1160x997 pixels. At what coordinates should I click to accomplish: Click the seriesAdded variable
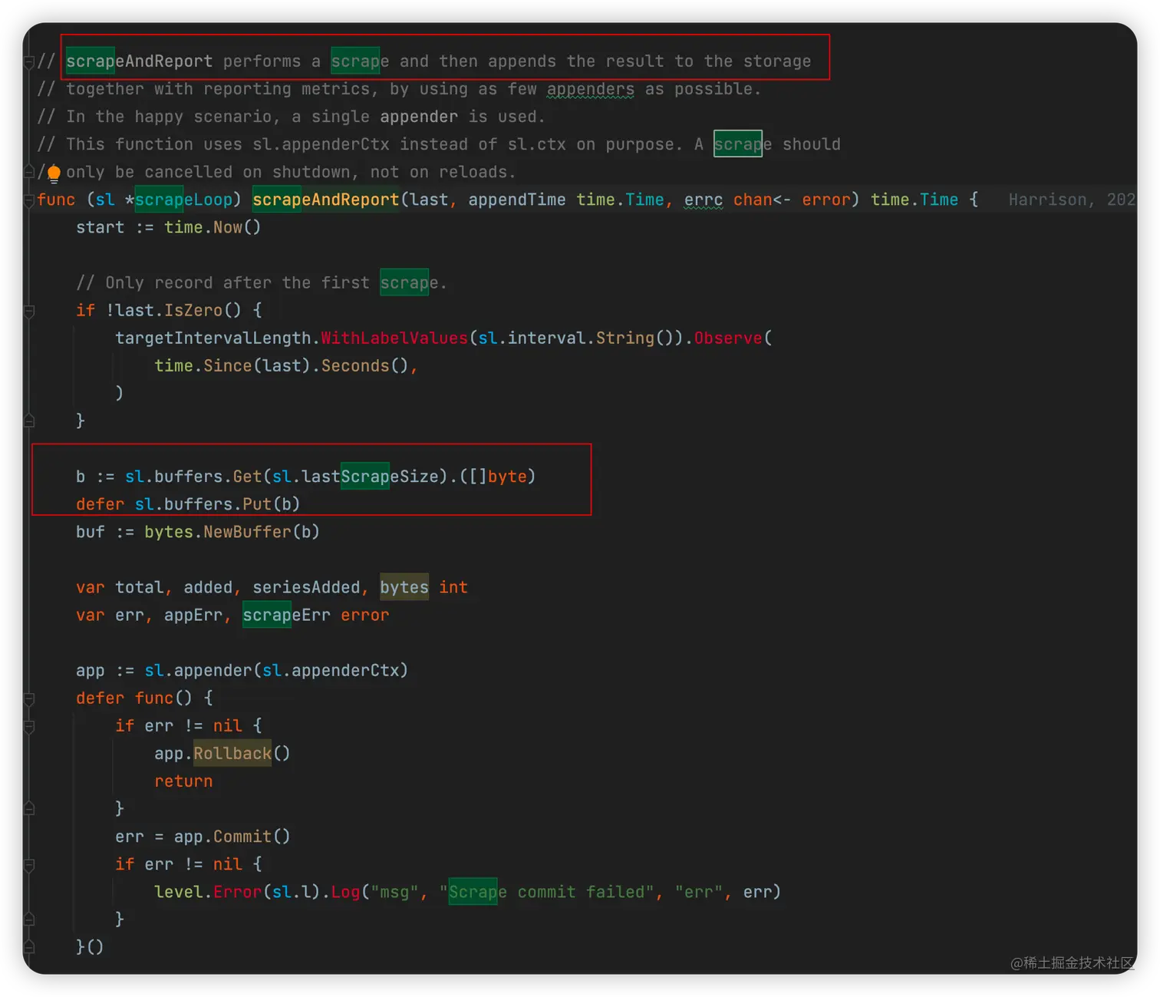306,588
